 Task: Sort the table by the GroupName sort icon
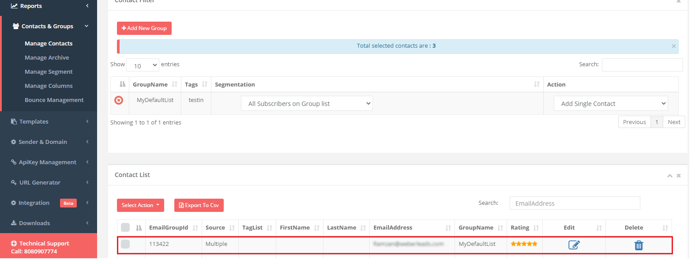tap(175, 84)
